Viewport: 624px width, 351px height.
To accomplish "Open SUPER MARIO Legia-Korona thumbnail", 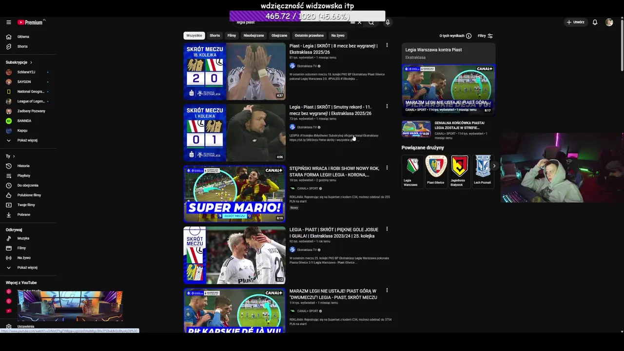I will click(x=234, y=194).
